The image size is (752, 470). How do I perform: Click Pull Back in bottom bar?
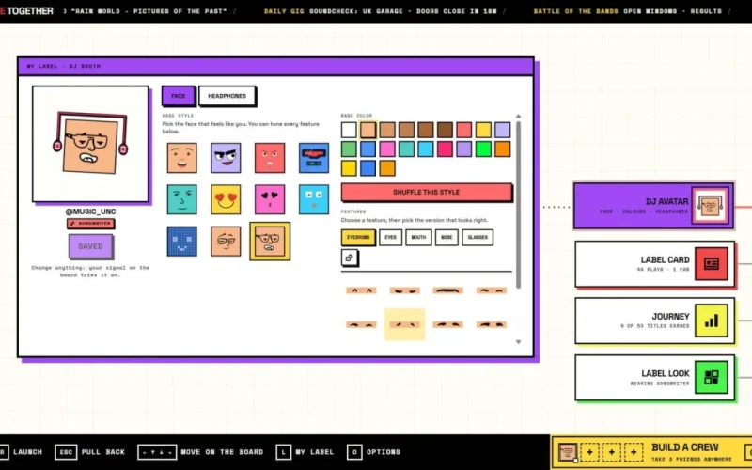click(x=103, y=452)
